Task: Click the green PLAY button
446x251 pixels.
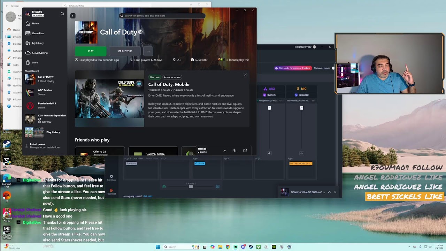Action: tap(91, 51)
